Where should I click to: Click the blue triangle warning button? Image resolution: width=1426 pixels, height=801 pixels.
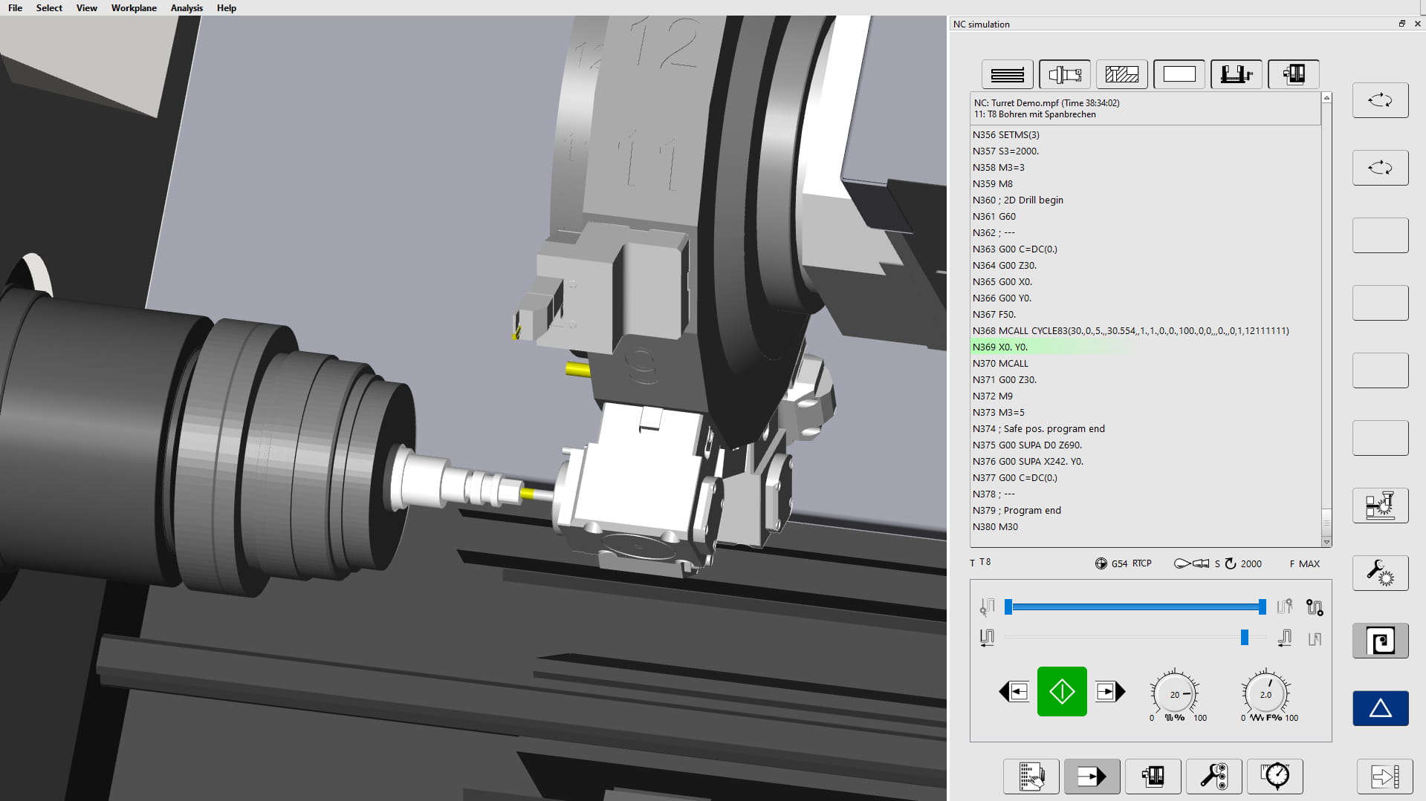pyautogui.click(x=1381, y=708)
